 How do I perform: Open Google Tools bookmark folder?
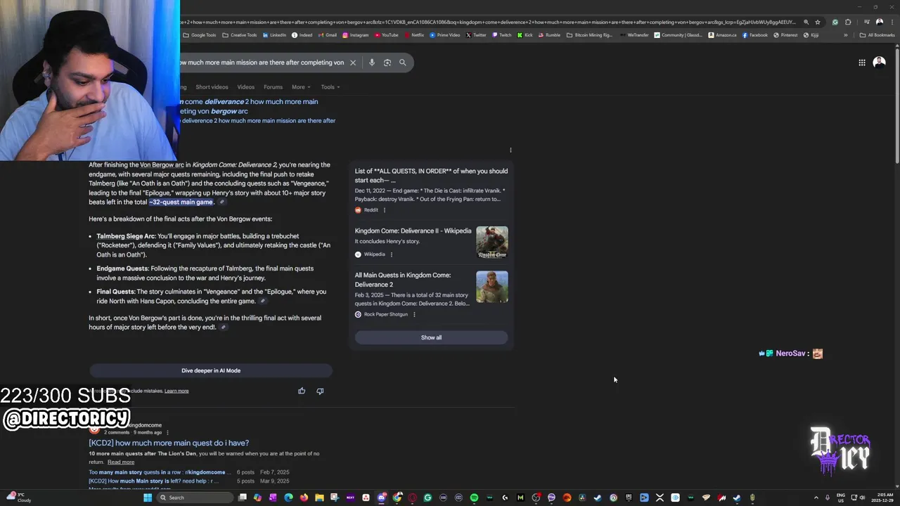[200, 35]
